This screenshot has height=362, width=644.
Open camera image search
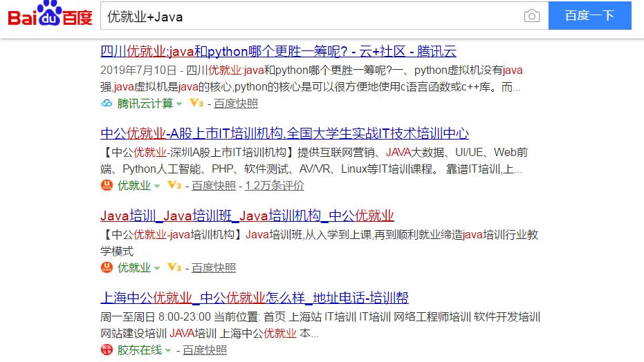[x=531, y=16]
